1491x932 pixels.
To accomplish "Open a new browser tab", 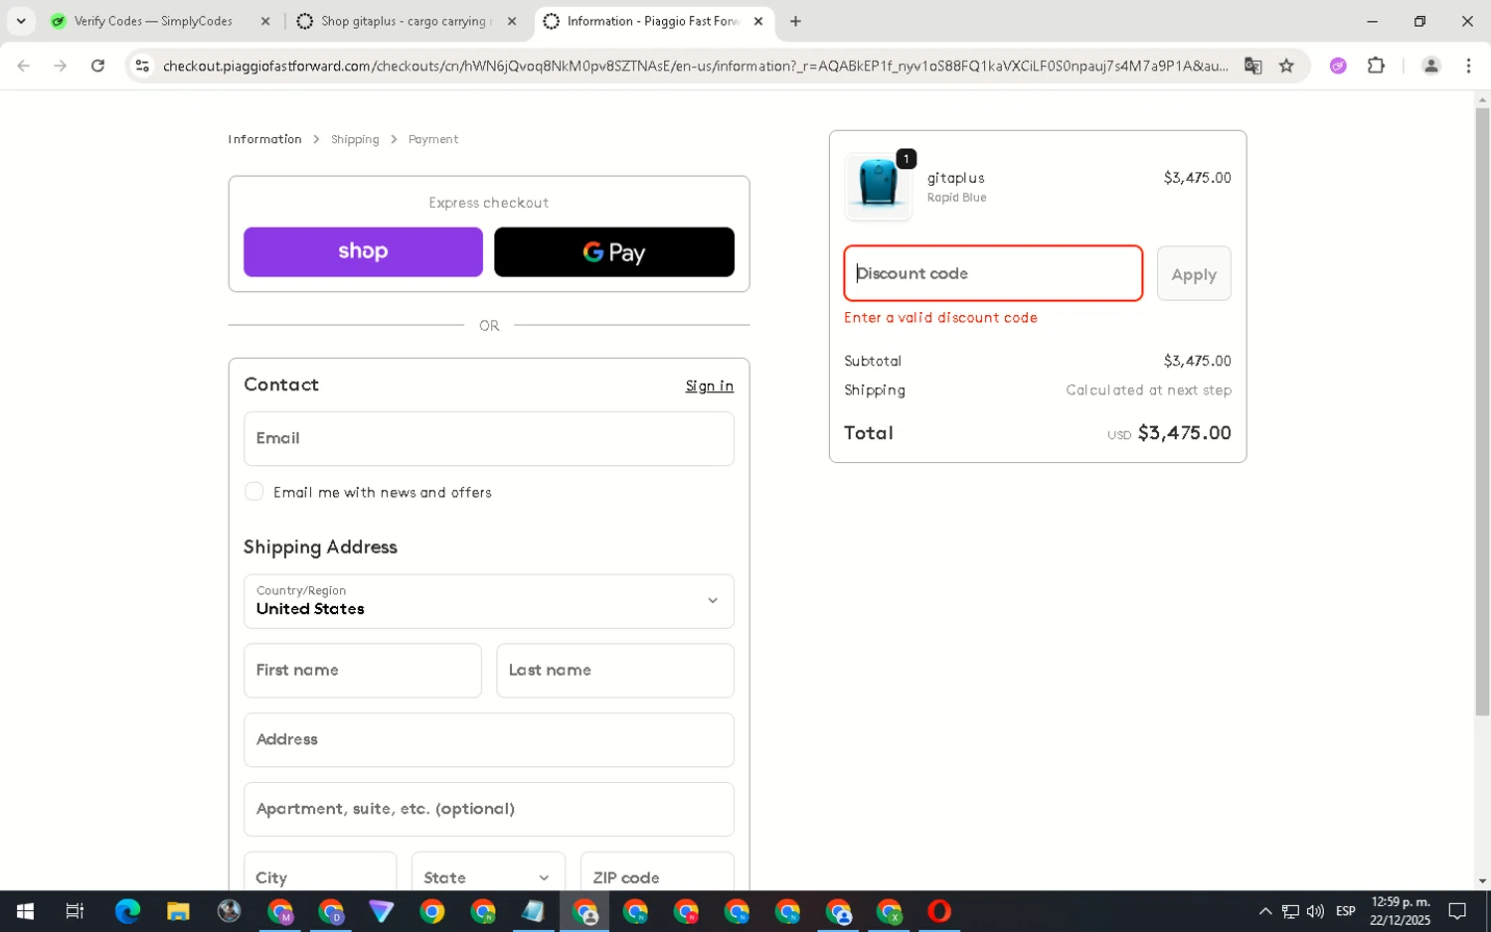I will point(795,21).
